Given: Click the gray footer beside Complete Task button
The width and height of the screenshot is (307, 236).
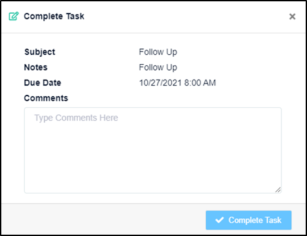Looking at the screenshot, I should [x=103, y=220].
